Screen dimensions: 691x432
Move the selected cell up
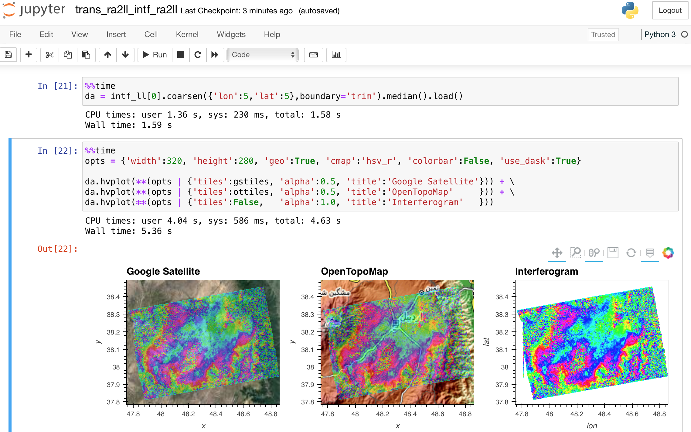[x=107, y=55]
